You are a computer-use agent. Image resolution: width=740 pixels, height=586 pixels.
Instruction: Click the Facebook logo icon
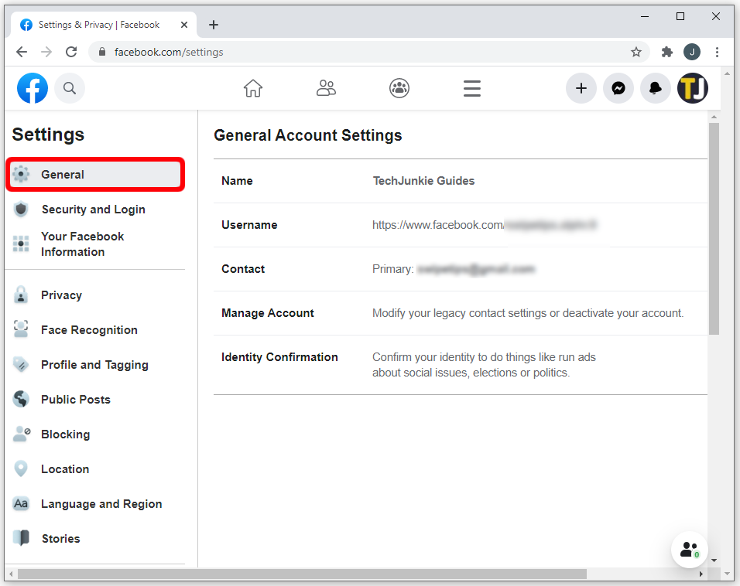click(x=33, y=88)
